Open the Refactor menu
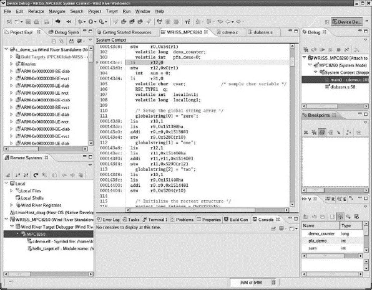The width and height of the screenshot is (372, 290). point(36,11)
